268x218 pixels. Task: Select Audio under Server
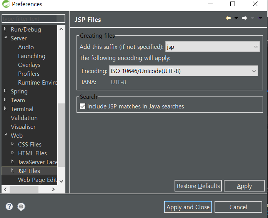point(26,47)
